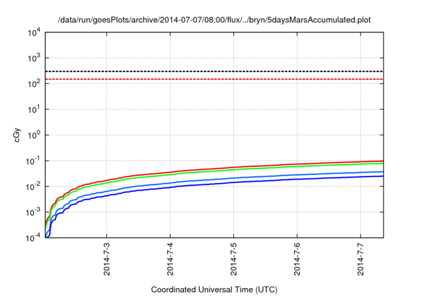Click the 2014-7-5 date tick label
This screenshot has height=296, width=423.
coord(233,259)
